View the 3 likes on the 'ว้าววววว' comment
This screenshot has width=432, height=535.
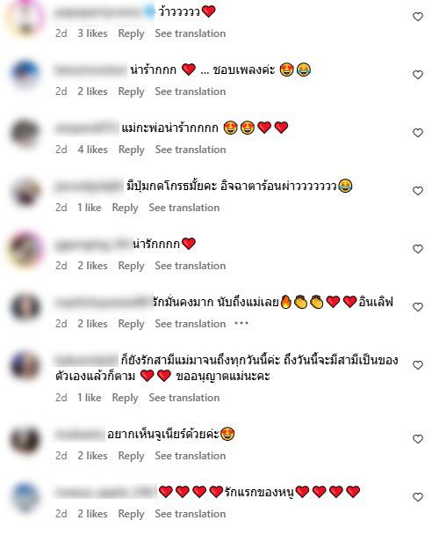[x=92, y=33]
